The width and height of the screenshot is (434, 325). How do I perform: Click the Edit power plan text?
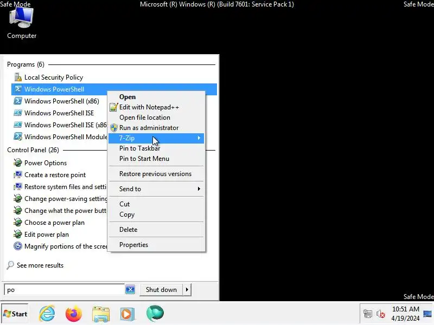47,235
